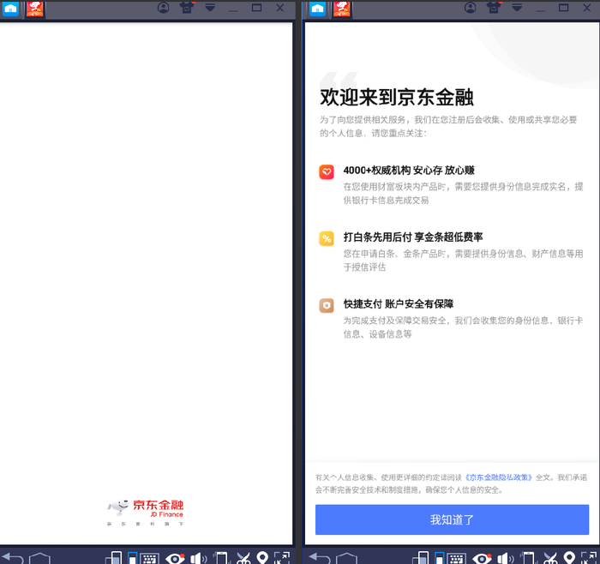Open 京东金融隐私政策 privacy policy link
Screen dimensions: 600x564
(499, 477)
